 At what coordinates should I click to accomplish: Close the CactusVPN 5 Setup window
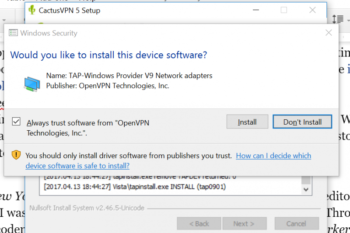click(312, 10)
